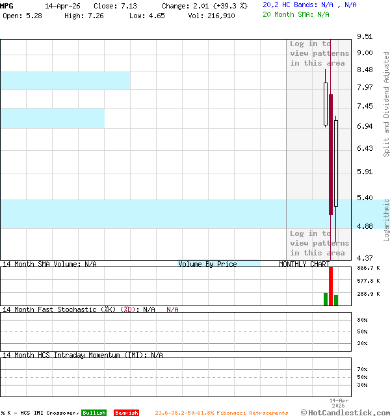Viewport: 390px width, 416px height.
Task: Click the Volume By Price legend label
Action: click(x=207, y=264)
